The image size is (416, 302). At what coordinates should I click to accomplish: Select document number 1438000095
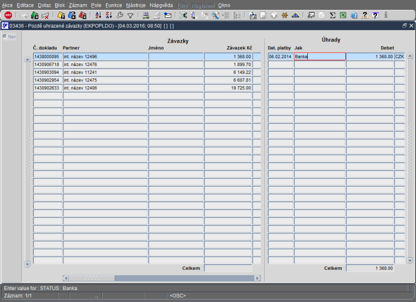coord(48,57)
